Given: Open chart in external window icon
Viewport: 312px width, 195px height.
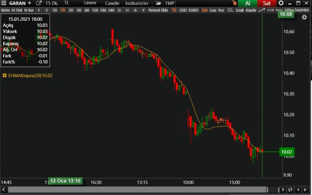Looking at the screenshot, I should tap(39, 3).
